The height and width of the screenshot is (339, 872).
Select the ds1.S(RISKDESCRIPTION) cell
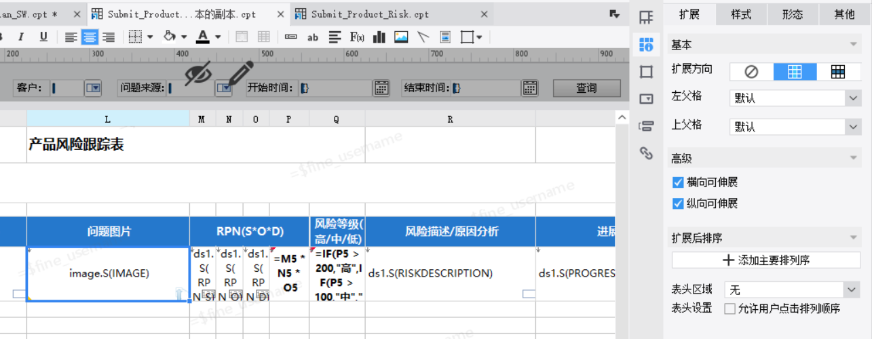pos(450,274)
